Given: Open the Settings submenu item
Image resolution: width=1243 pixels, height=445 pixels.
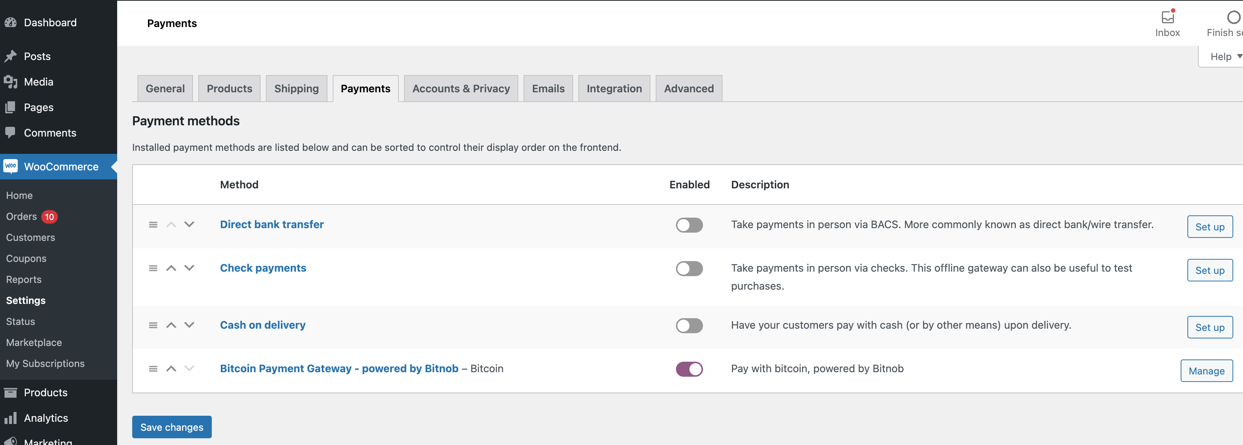Looking at the screenshot, I should pos(26,301).
